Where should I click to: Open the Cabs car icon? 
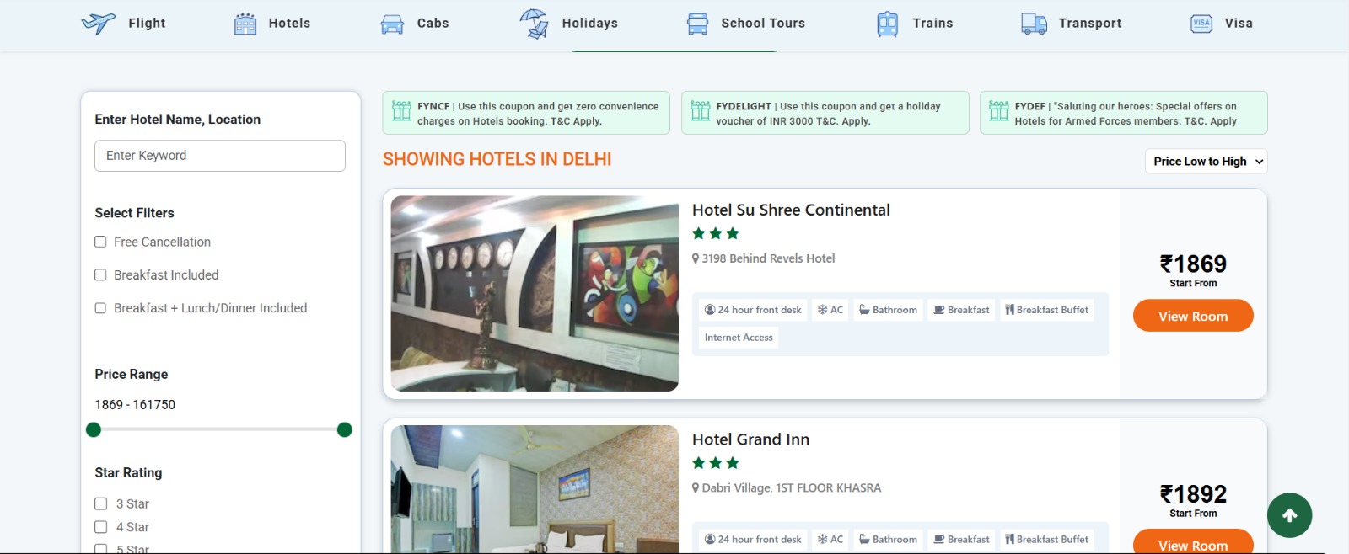392,24
